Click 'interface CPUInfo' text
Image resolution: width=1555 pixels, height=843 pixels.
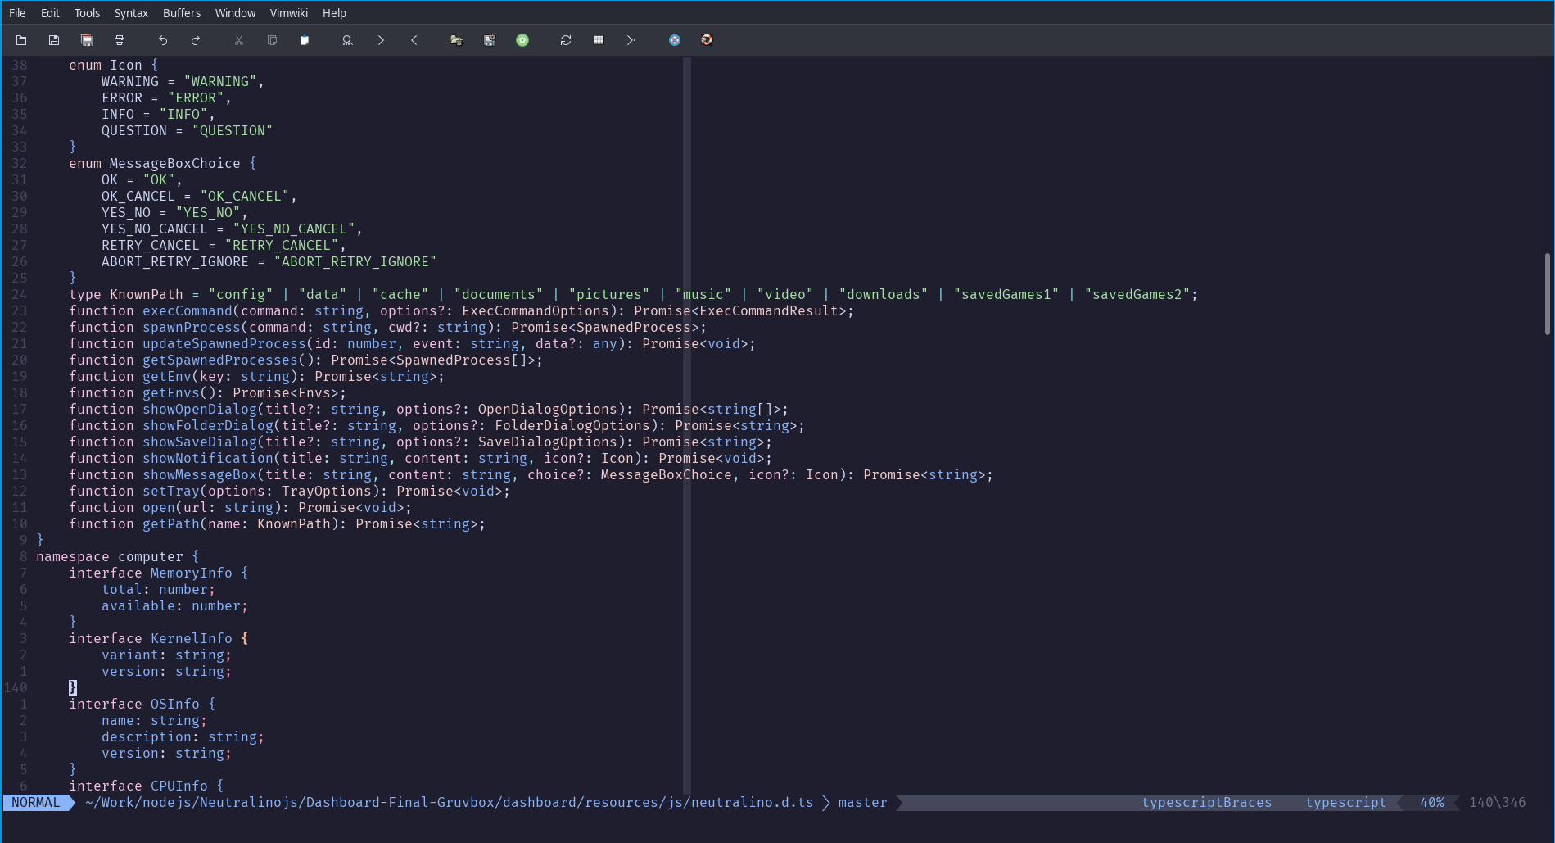click(x=138, y=786)
